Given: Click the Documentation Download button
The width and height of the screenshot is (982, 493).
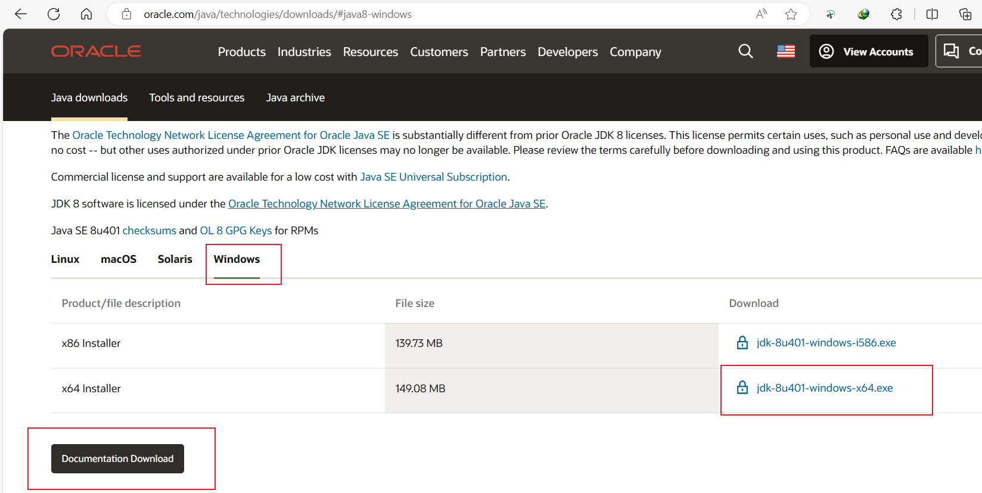Looking at the screenshot, I should pyautogui.click(x=117, y=458).
